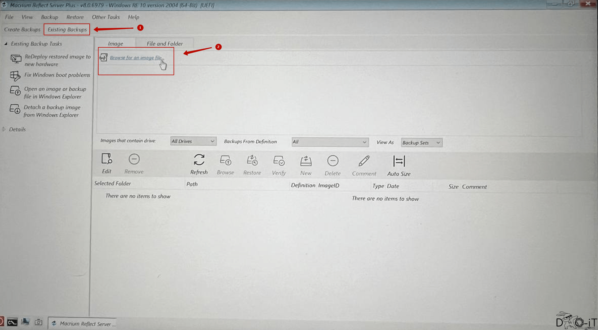Click the Comment pencil icon
Screen dimensions: 598x330
pos(364,161)
